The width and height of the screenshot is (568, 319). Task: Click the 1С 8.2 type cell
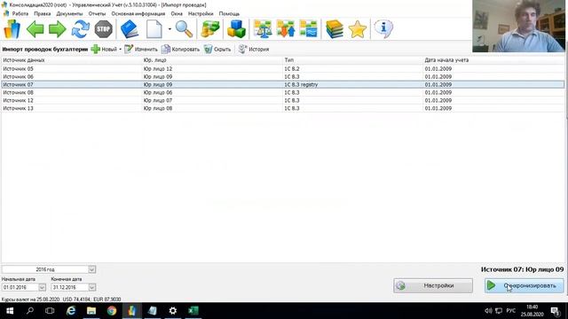pyautogui.click(x=353, y=69)
